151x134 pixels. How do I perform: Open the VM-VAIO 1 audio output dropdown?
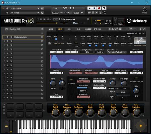pos(25,13)
